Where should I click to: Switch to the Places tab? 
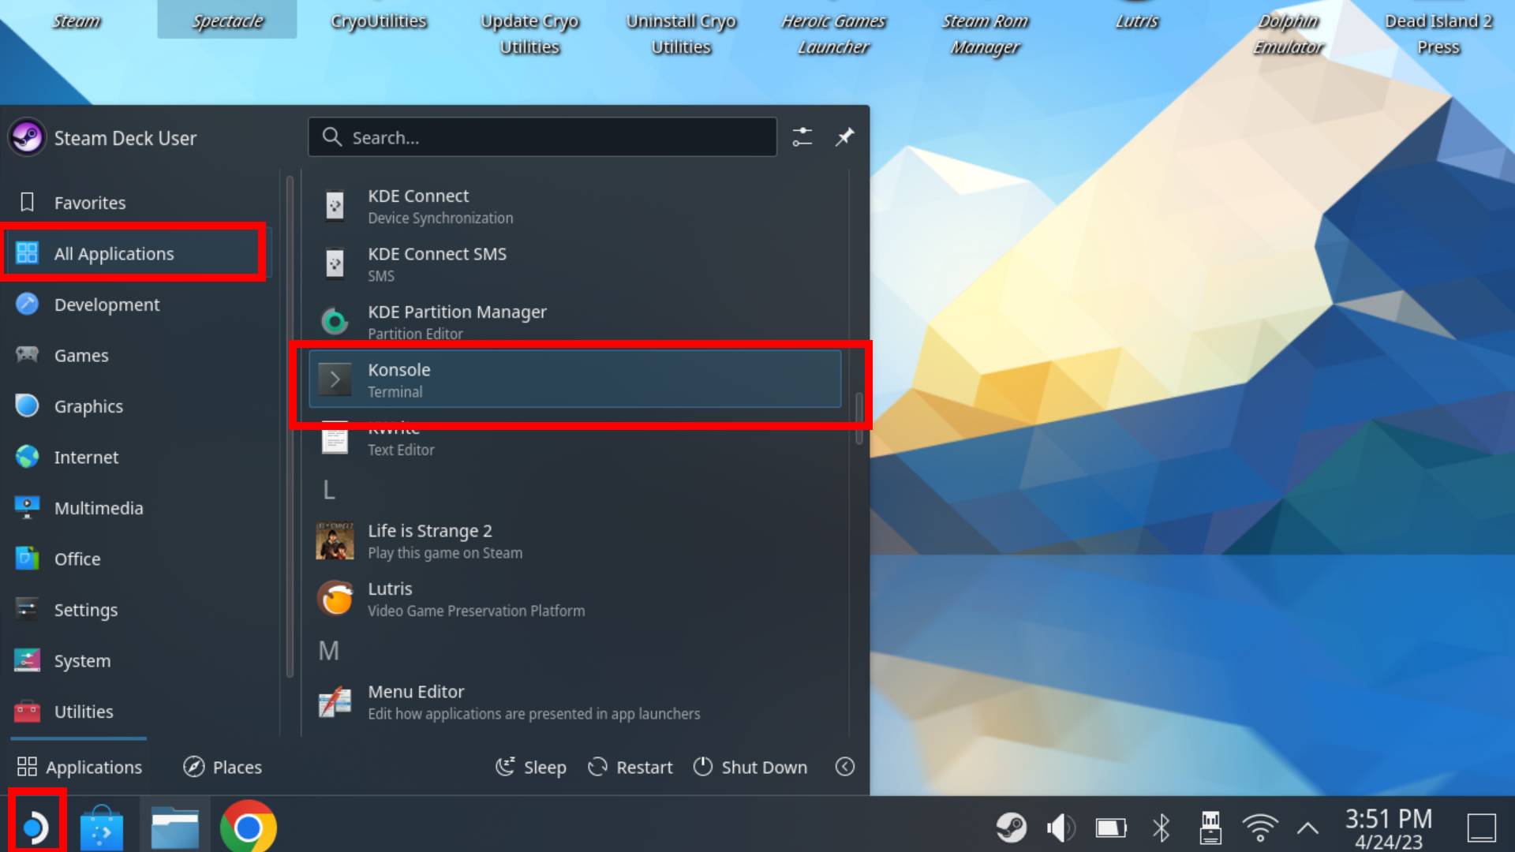223,767
